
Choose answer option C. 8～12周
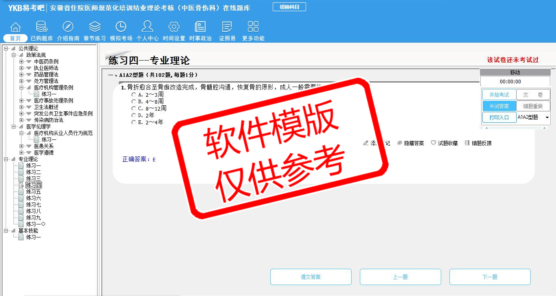[x=134, y=109]
